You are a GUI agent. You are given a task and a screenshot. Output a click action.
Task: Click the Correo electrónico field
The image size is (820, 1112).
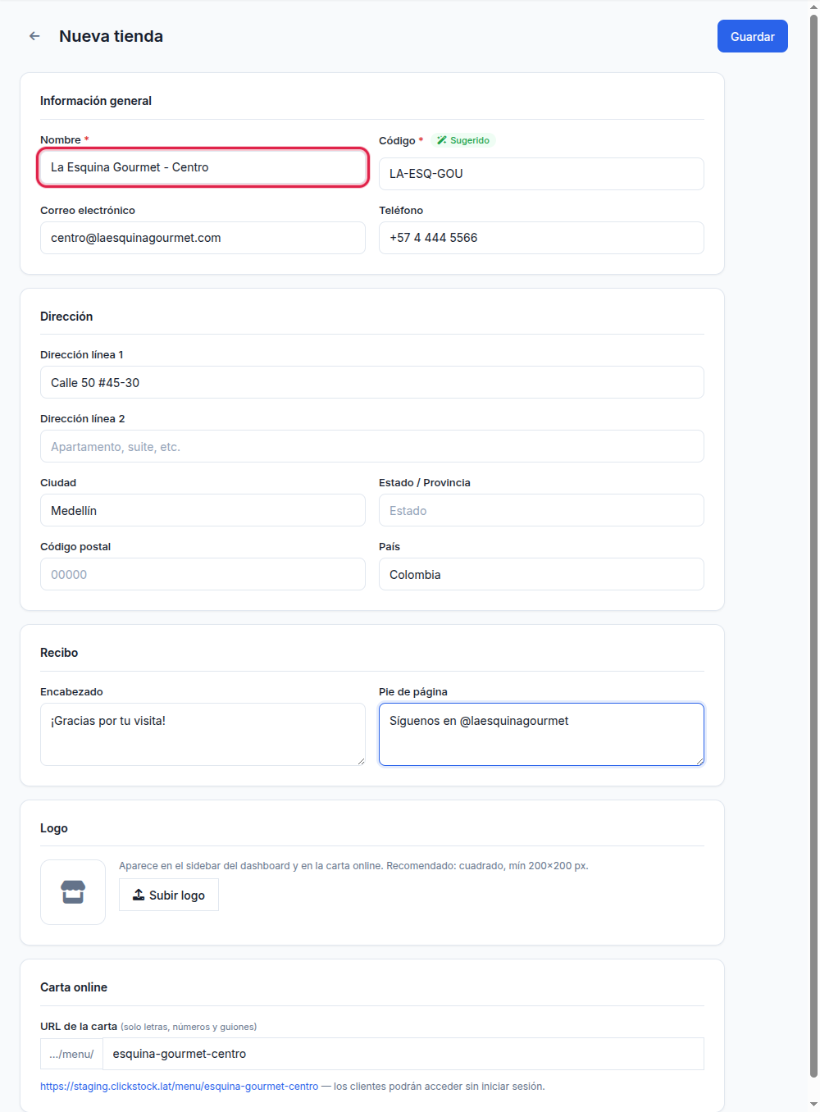click(203, 238)
